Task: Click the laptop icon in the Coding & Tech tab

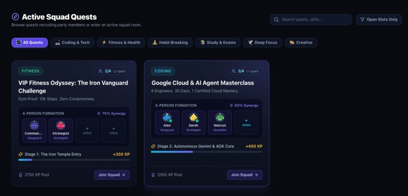Action: click(x=58, y=42)
